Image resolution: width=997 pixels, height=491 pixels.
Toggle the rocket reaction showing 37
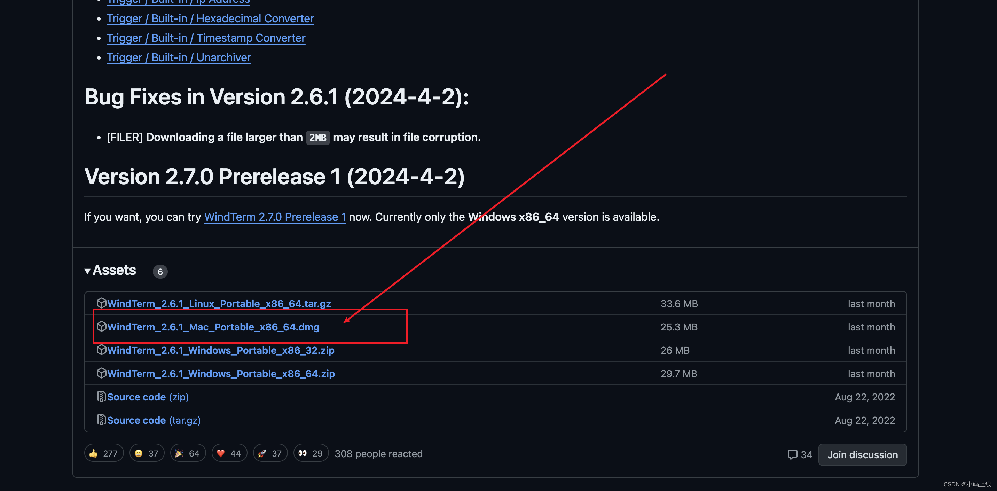[x=270, y=453]
